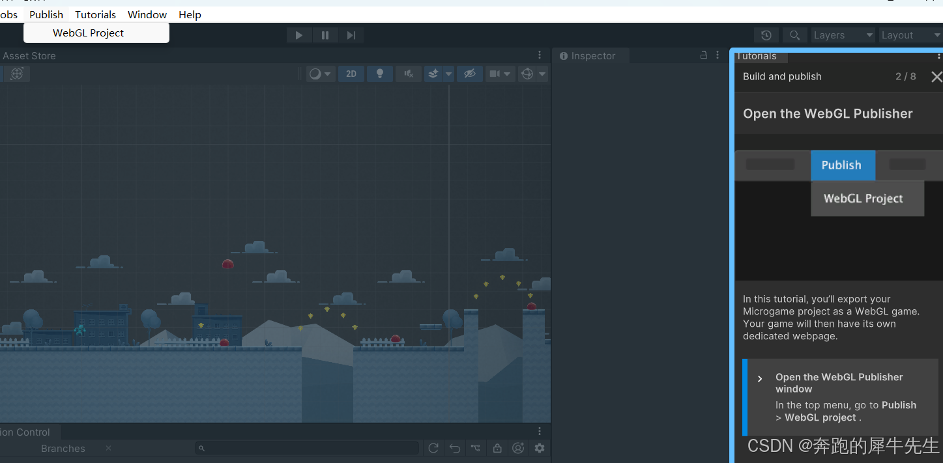
Task: Click the Open the WebGL Publisher heading
Action: point(828,114)
